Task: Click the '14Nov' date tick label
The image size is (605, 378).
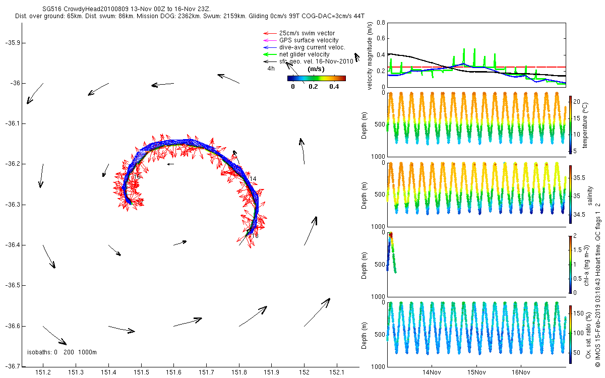Action: [x=432, y=372]
